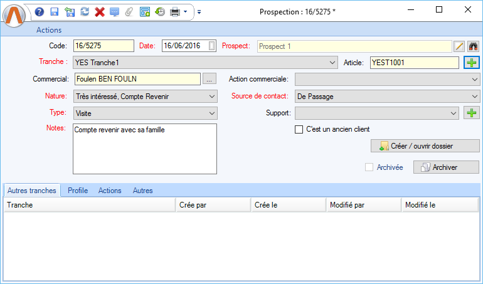
Task: Save the prospection with the floppy disk icon
Action: [54, 11]
